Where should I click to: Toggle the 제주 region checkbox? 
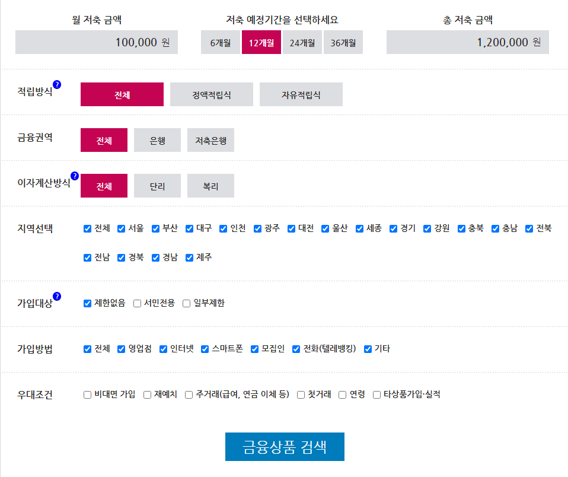click(x=189, y=257)
